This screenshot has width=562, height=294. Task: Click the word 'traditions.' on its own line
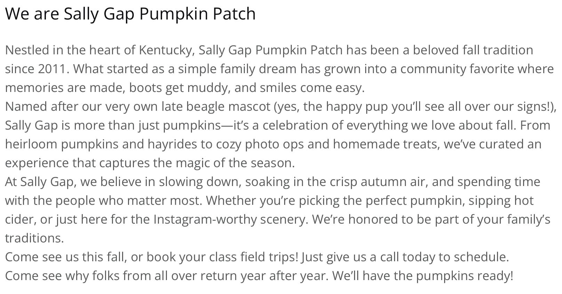click(x=34, y=238)
